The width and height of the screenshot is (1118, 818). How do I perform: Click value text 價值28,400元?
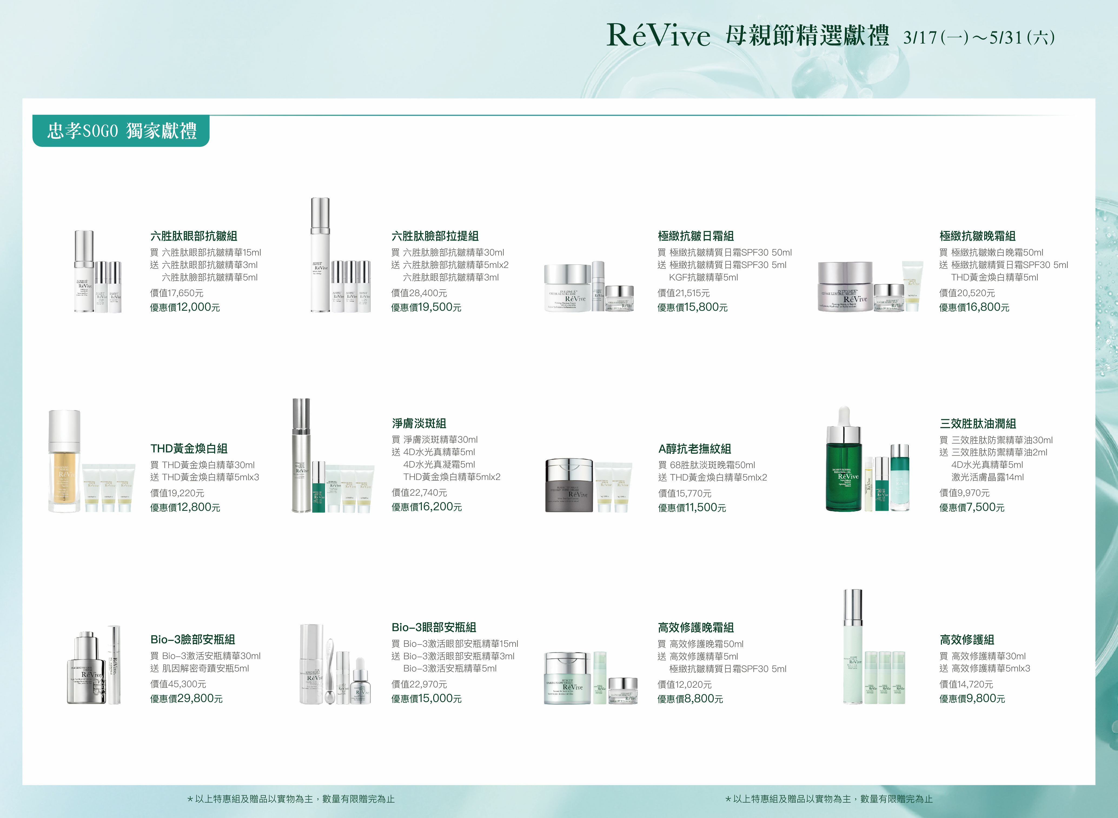[x=419, y=293]
